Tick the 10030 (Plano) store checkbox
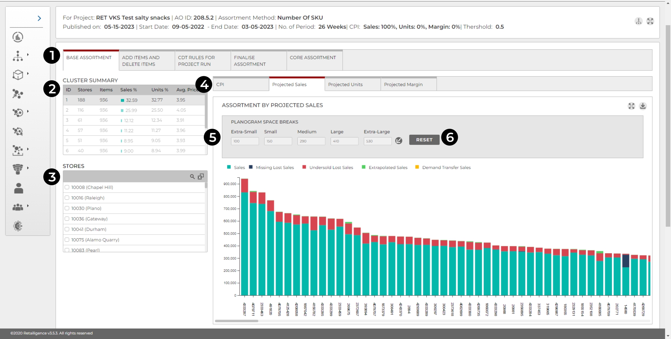The image size is (671, 339). pos(67,208)
